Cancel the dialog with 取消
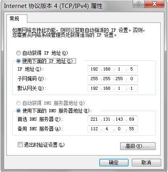 tap(146, 163)
